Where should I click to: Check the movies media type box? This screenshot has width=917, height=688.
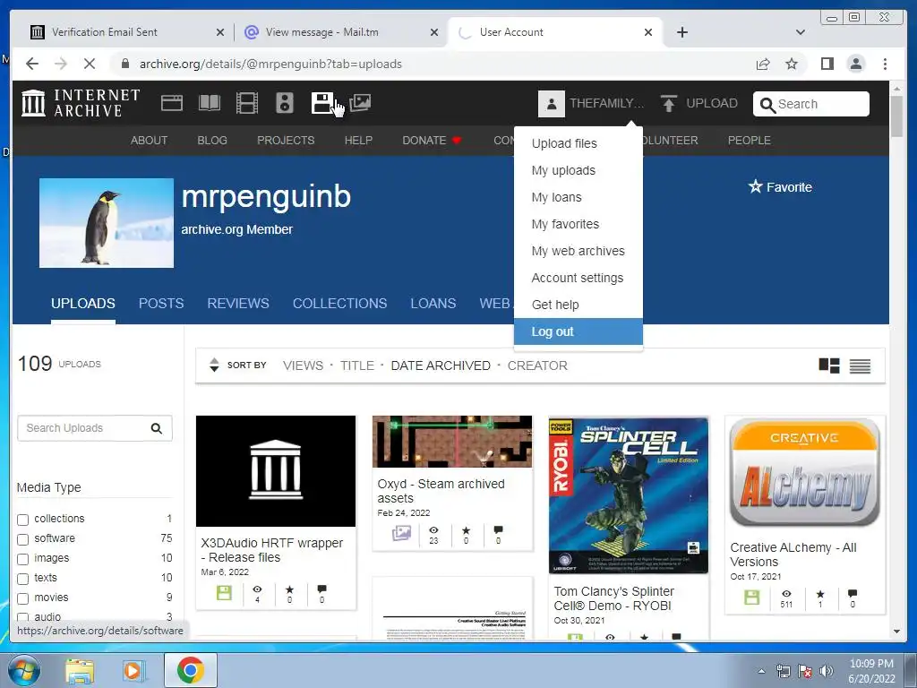22,598
